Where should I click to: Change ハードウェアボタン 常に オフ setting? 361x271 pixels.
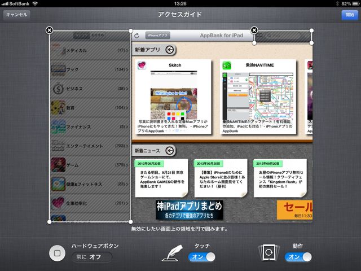[x=92, y=257]
